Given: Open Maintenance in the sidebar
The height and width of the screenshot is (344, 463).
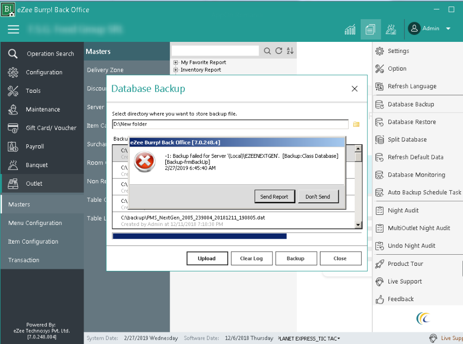Looking at the screenshot, I should coord(42,109).
